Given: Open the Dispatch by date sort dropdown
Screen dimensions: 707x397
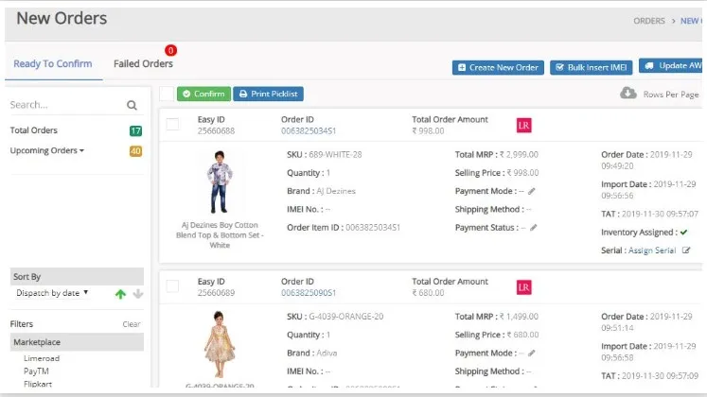Looking at the screenshot, I should pyautogui.click(x=53, y=293).
